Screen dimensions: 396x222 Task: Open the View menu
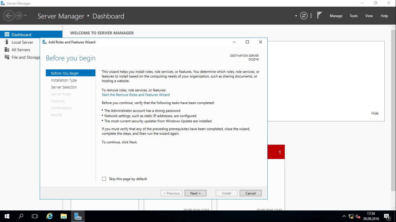coord(369,16)
